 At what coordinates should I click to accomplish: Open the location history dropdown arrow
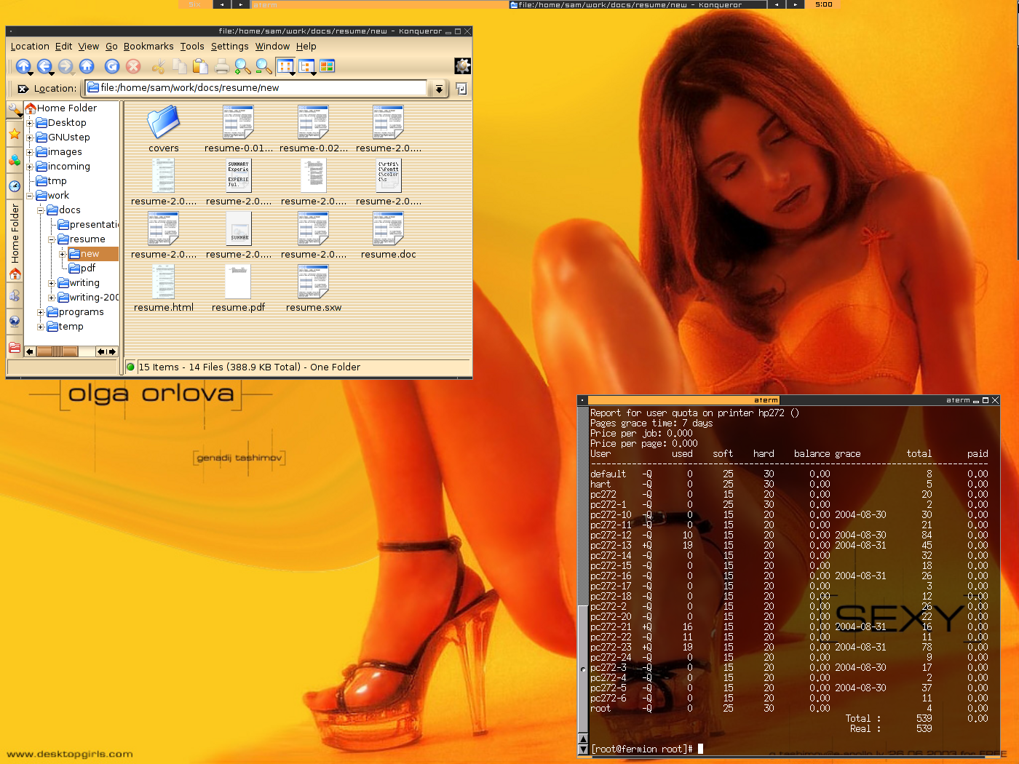point(439,89)
